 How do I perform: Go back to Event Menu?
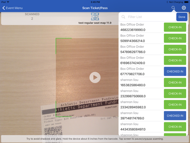click(12, 8)
